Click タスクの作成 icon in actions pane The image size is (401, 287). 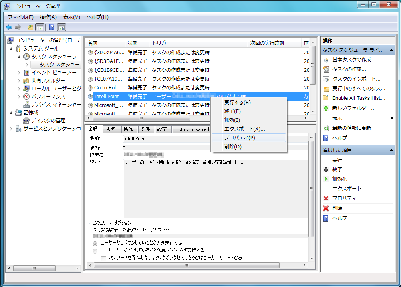[326, 69]
